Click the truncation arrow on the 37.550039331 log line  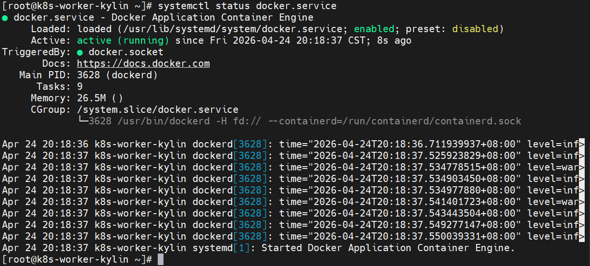pyautogui.click(x=581, y=236)
